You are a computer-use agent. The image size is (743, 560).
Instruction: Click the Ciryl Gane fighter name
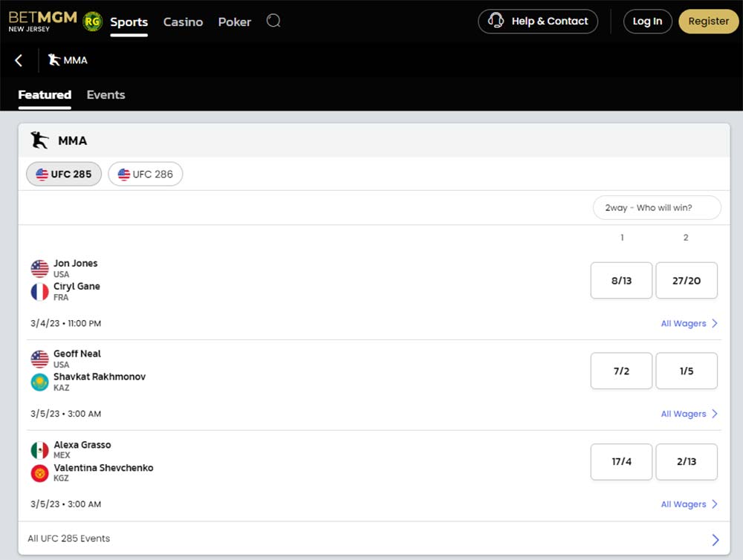pyautogui.click(x=77, y=286)
